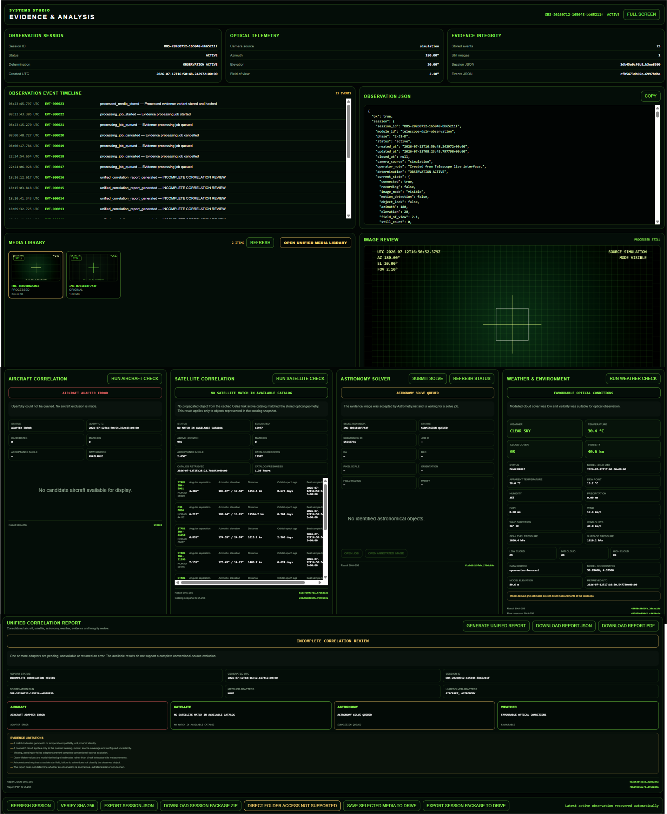Image resolution: width=667 pixels, height=814 pixels.
Task: Click the OPEN JOB button
Action: [351, 554]
